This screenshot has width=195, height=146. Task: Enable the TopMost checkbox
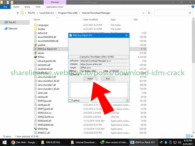click(70, 100)
